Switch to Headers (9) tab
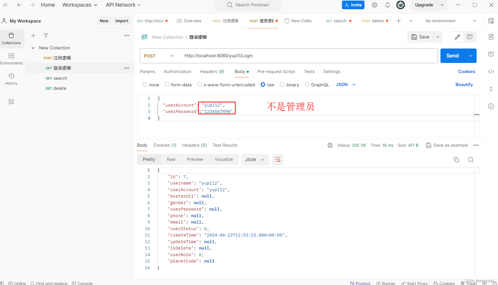Image resolution: width=498 pixels, height=285 pixels. (212, 72)
